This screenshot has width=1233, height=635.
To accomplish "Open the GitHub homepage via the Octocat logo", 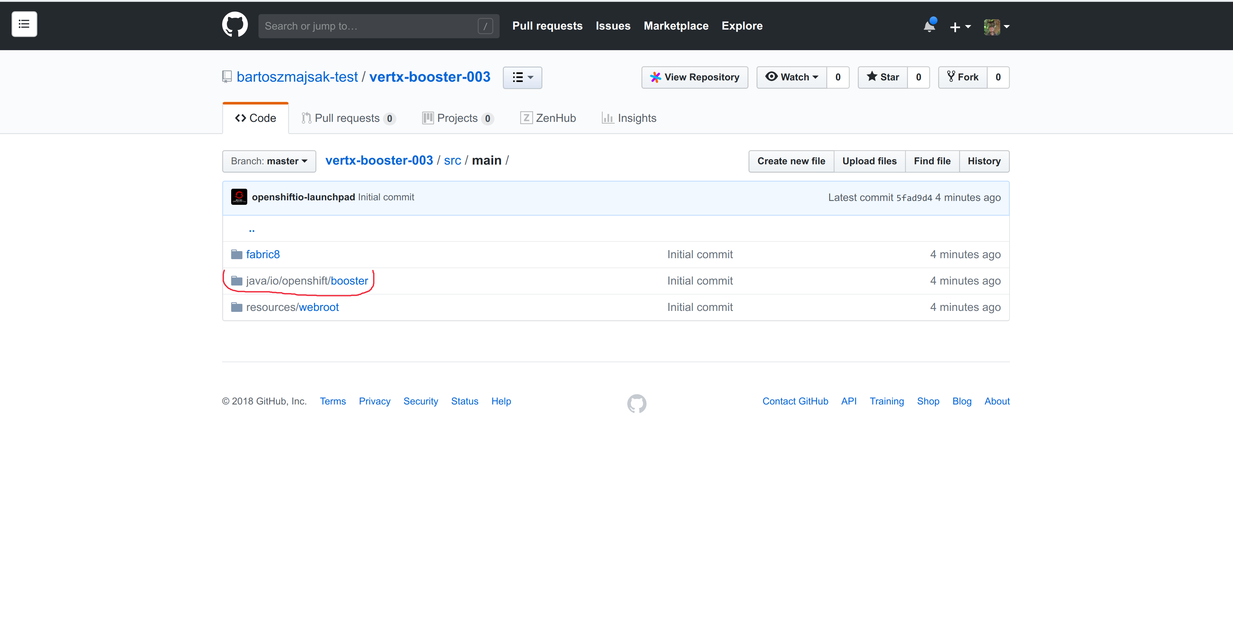I will (234, 24).
